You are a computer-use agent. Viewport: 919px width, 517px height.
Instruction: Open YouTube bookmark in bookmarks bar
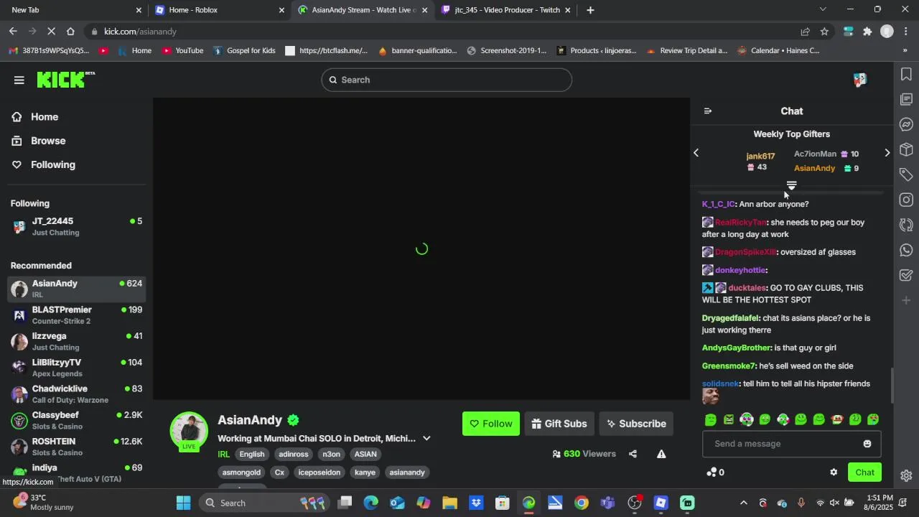tap(182, 51)
